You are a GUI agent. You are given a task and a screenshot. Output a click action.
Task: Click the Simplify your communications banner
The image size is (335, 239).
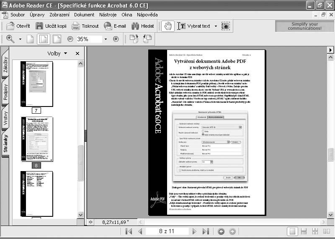click(x=304, y=26)
